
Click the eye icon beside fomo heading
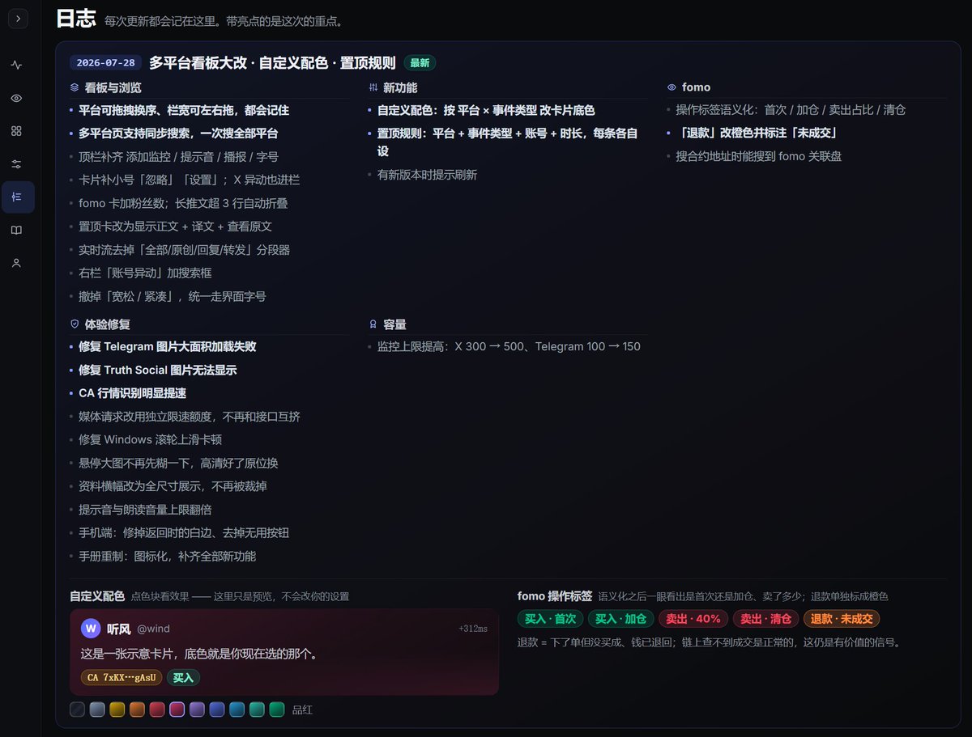click(x=671, y=87)
